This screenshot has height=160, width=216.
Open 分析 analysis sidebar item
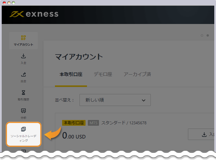point(23,114)
